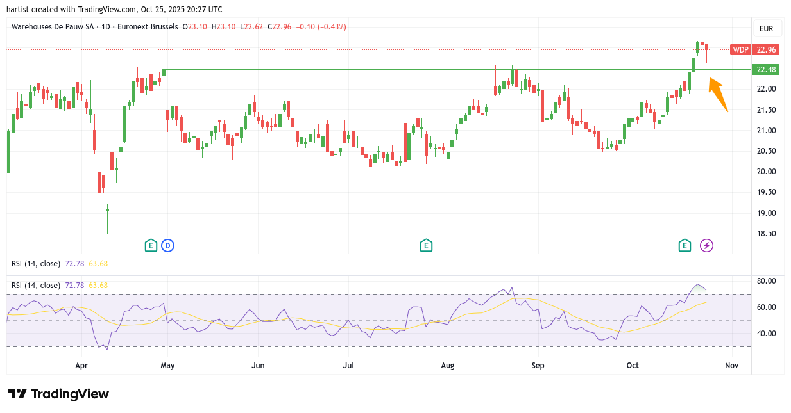Click the blue dividend D marker

pos(167,245)
